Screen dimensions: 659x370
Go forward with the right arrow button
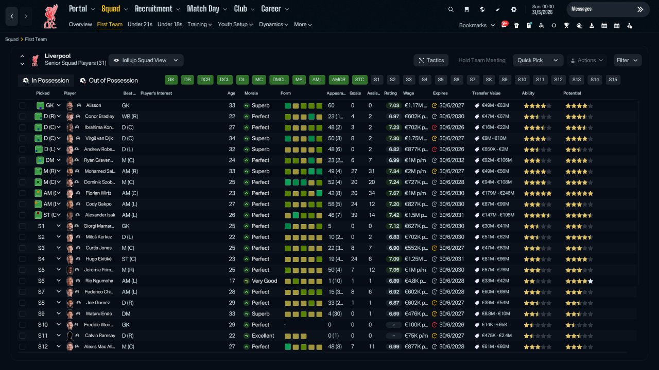pos(26,16)
